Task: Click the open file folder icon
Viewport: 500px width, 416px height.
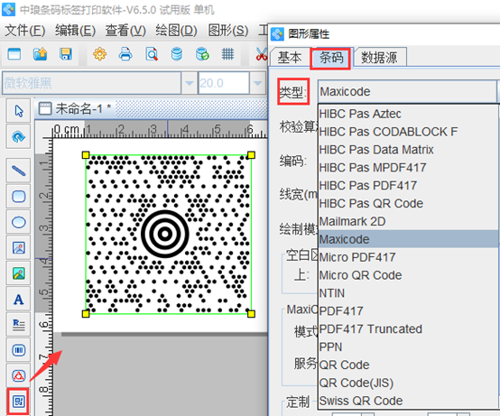Action: pos(41,54)
